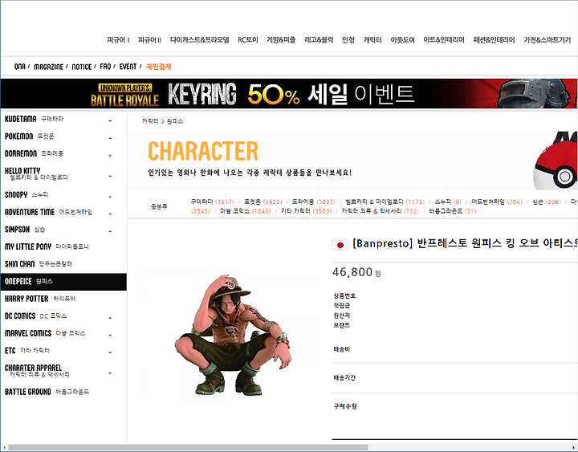Open the 캐릭터 top menu
This screenshot has width=578, height=452.
pyautogui.click(x=372, y=40)
